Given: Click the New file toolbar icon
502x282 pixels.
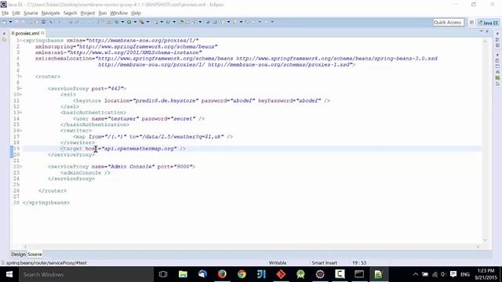Looking at the screenshot, I should pos(5,22).
